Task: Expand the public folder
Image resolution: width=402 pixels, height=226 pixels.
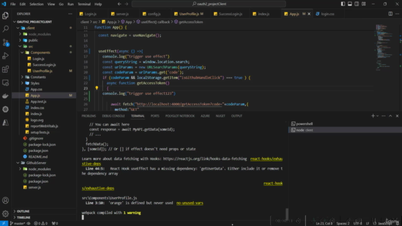Action: (x=20, y=40)
